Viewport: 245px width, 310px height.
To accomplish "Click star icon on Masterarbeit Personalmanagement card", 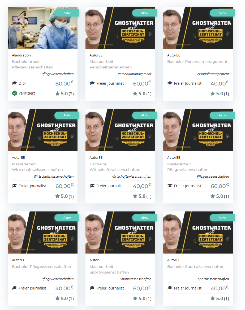I will pos(135,93).
